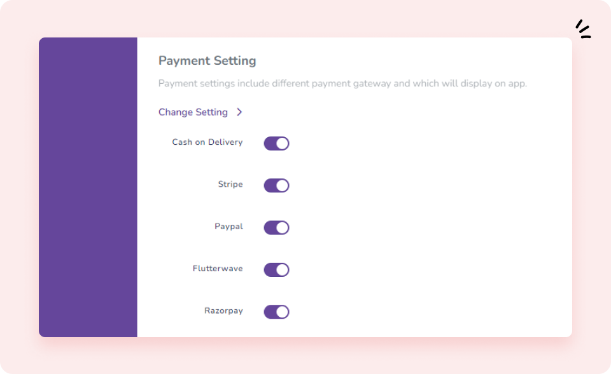The height and width of the screenshot is (374, 611).
Task: Select the Flutterwave label
Action: click(217, 269)
